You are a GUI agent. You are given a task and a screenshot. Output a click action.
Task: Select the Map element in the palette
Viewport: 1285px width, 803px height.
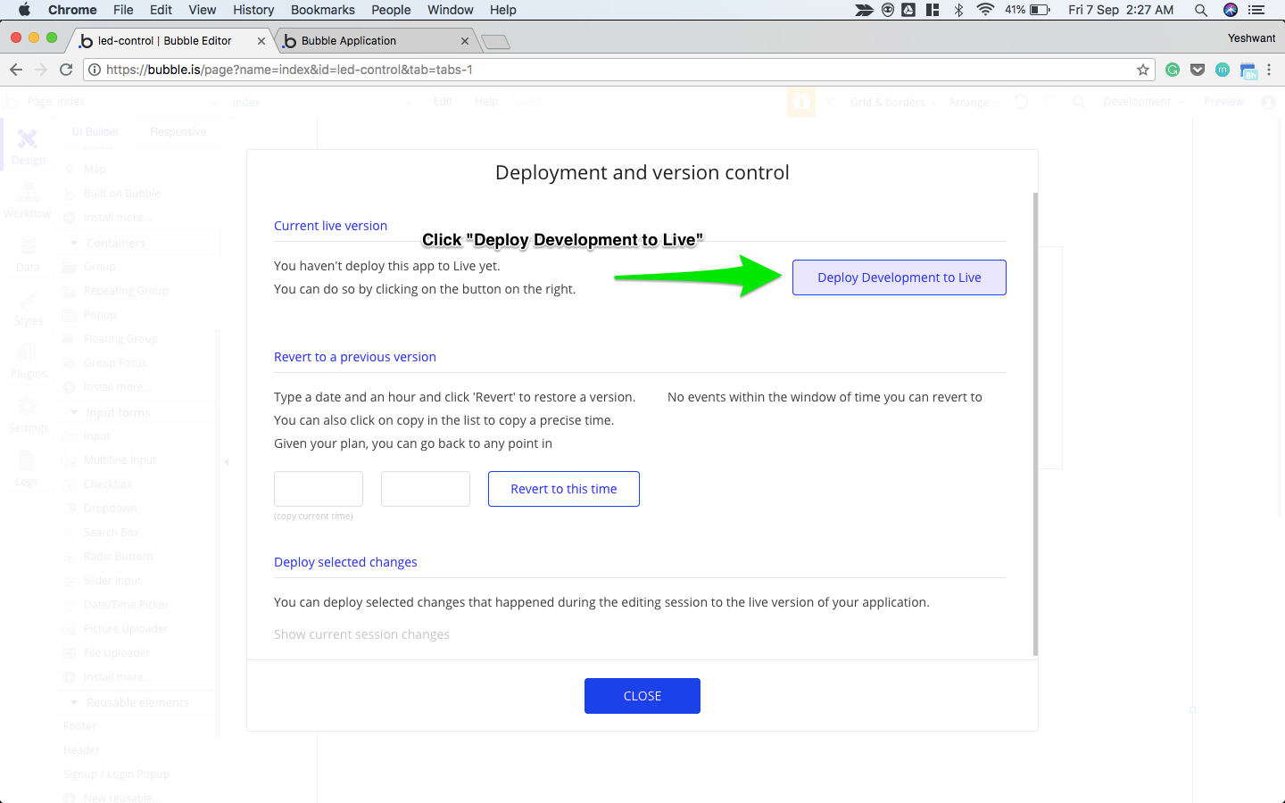(x=95, y=170)
